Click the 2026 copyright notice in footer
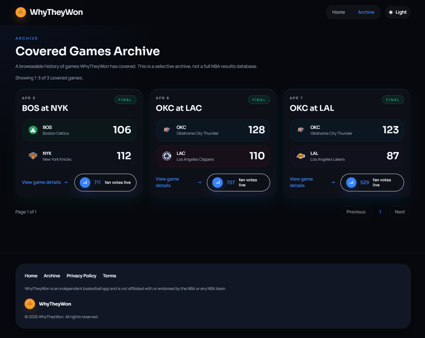 point(61,317)
